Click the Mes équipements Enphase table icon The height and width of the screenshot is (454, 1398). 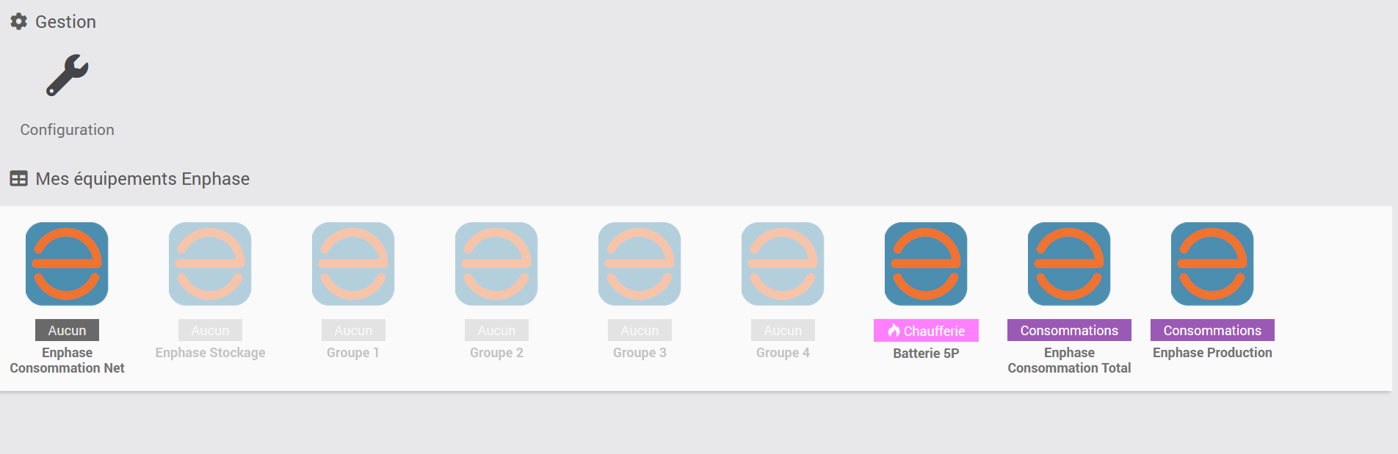coord(18,178)
